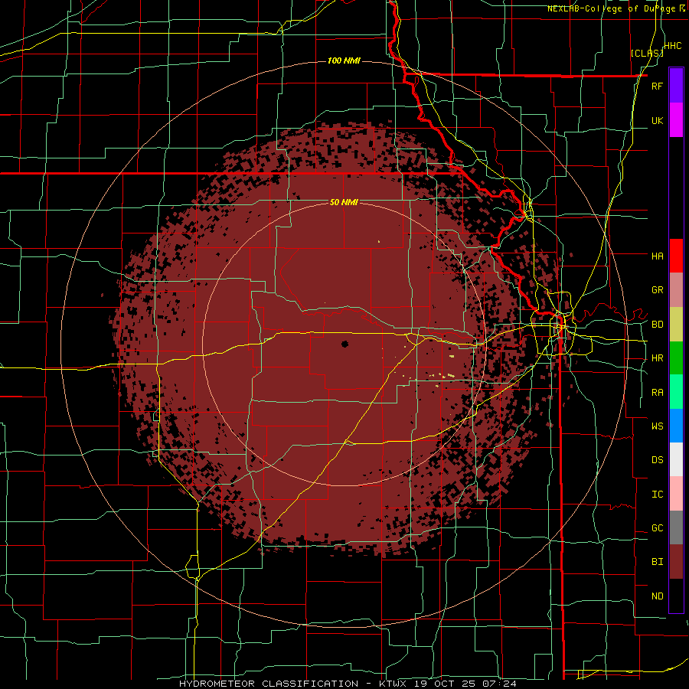Click the GR legend label
The width and height of the screenshot is (689, 689).
[x=657, y=290]
